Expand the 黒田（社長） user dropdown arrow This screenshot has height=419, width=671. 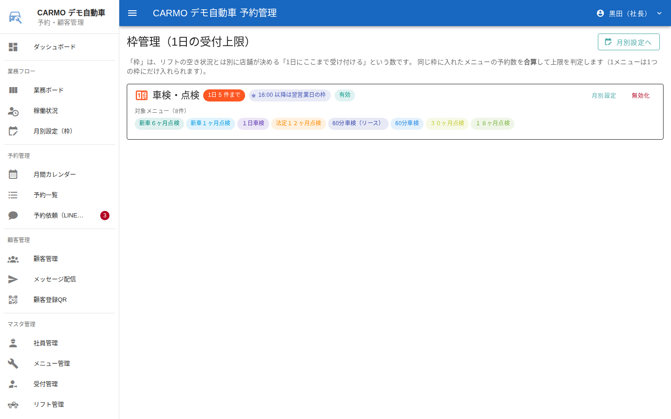(x=659, y=13)
